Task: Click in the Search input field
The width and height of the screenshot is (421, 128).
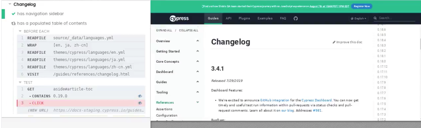Action: click(x=397, y=18)
